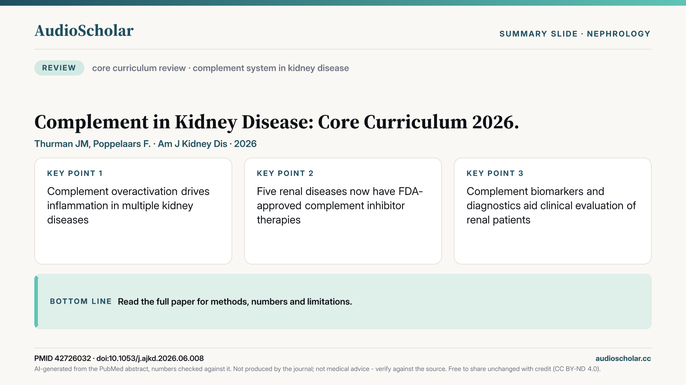Click the audioscholar.cc link
Screen dimensions: 686x385
point(623,358)
